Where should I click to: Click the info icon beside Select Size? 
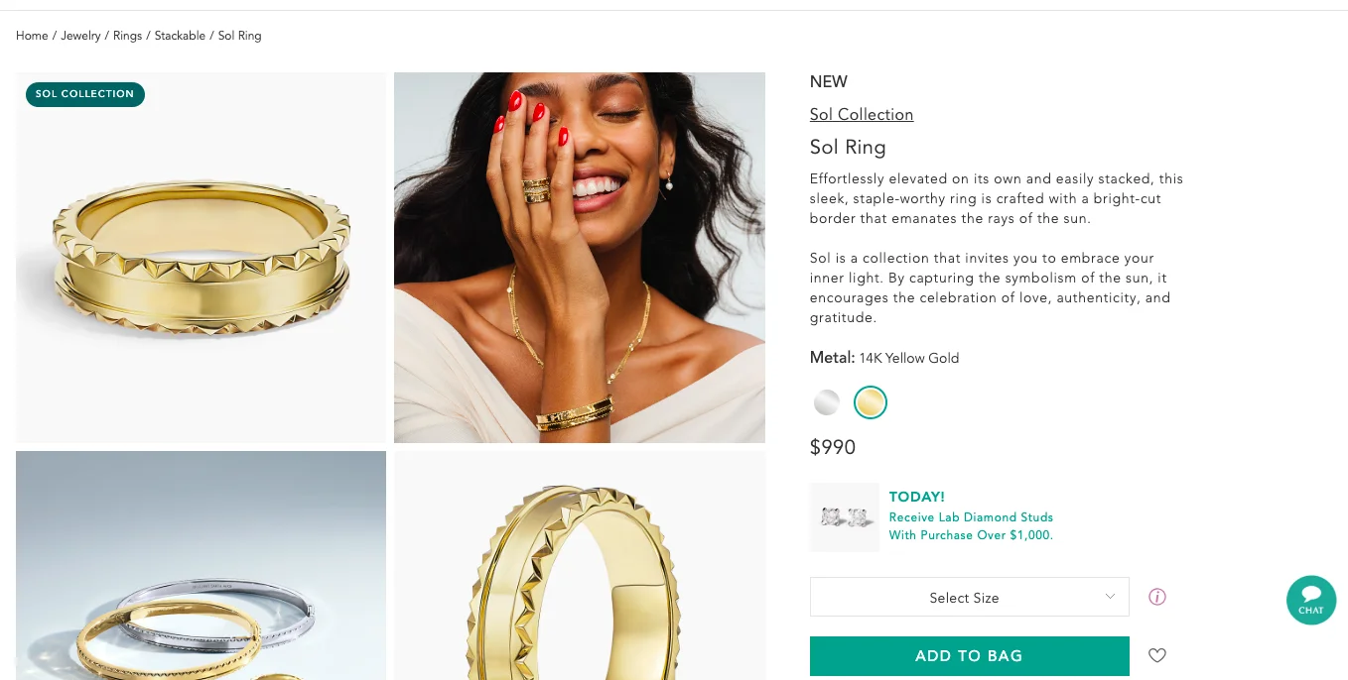pyautogui.click(x=1156, y=596)
